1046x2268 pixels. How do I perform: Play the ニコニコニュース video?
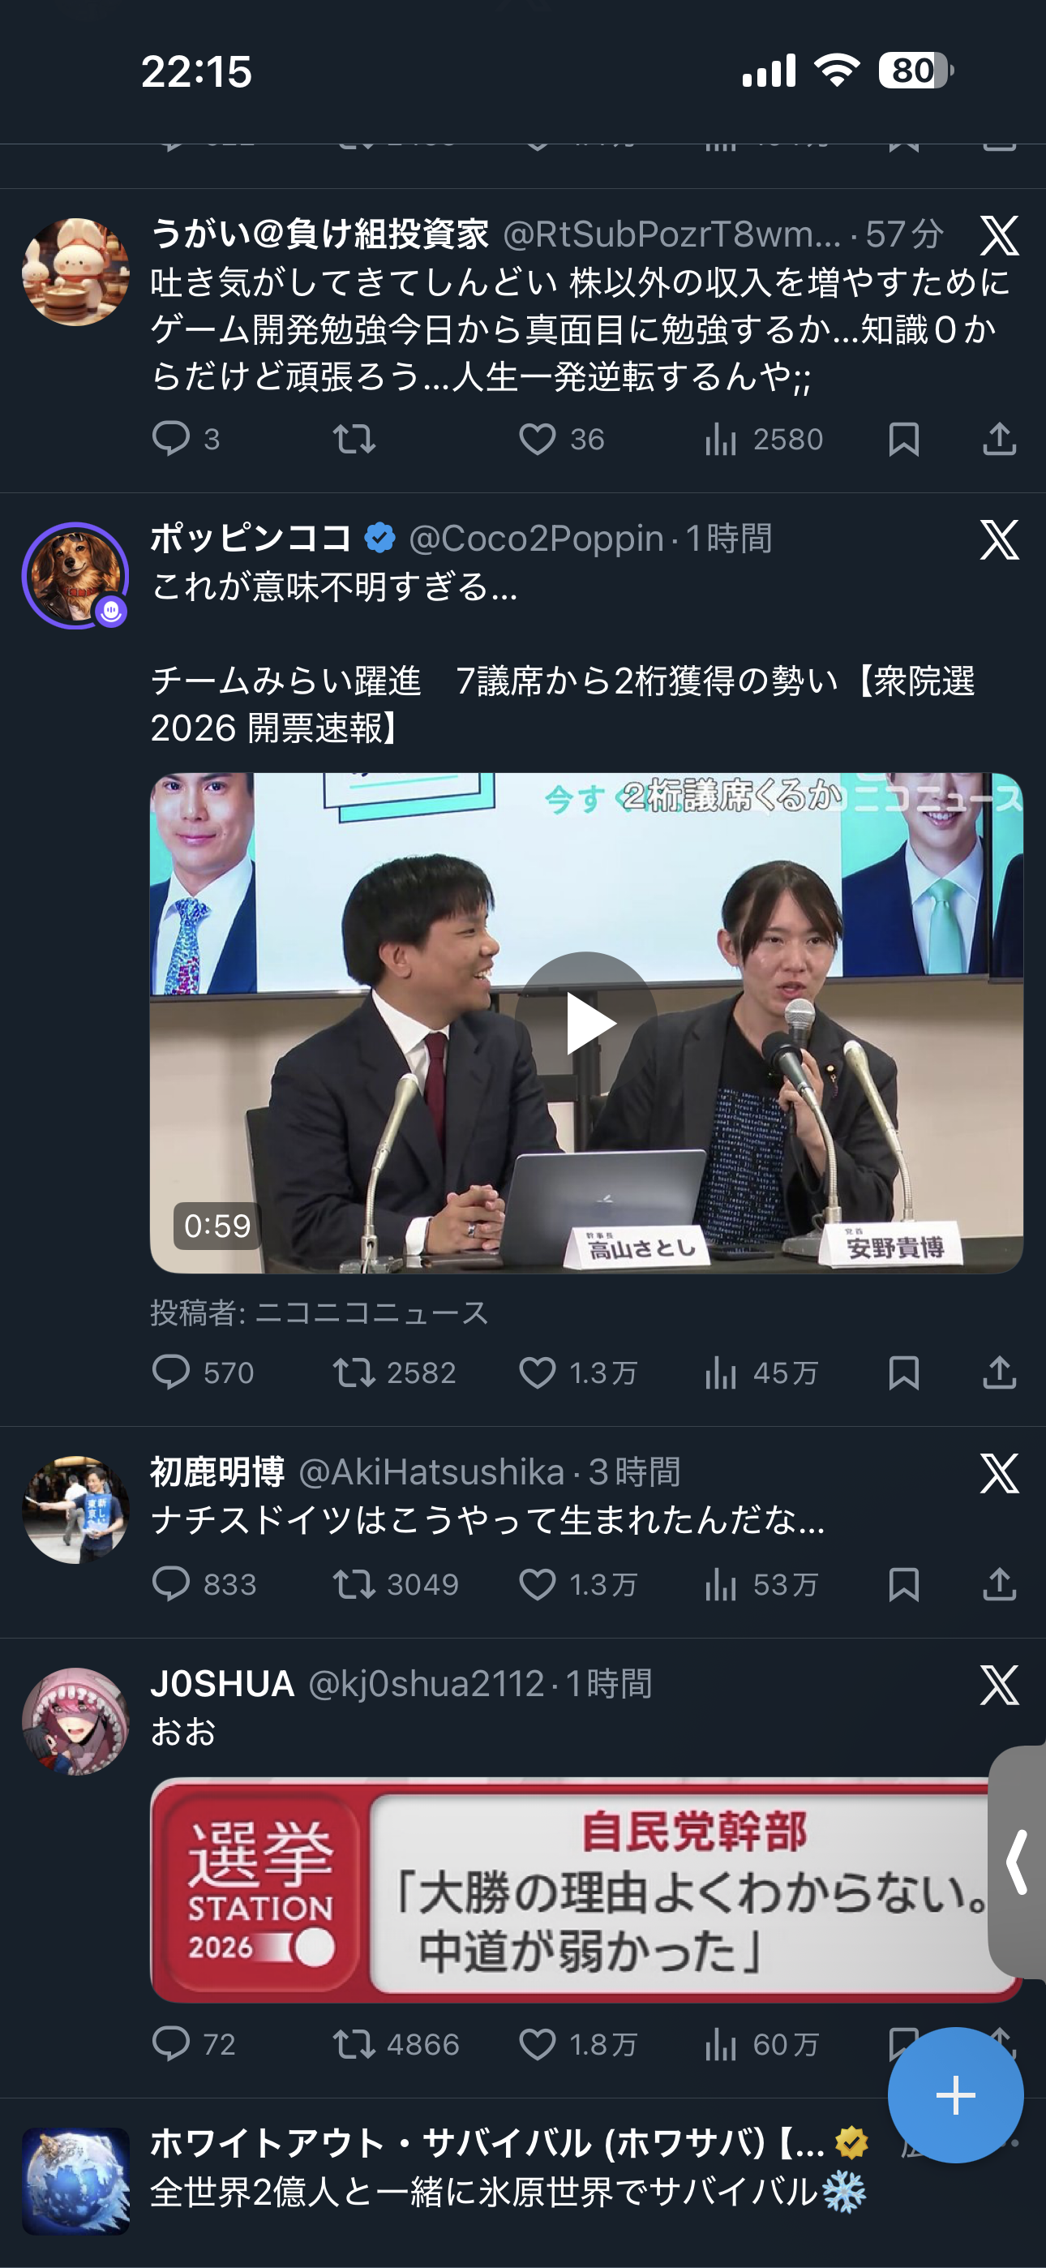(x=585, y=1023)
